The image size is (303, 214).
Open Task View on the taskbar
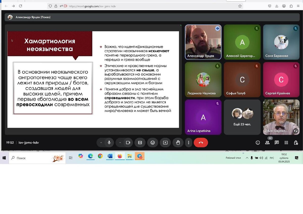pos(71,158)
